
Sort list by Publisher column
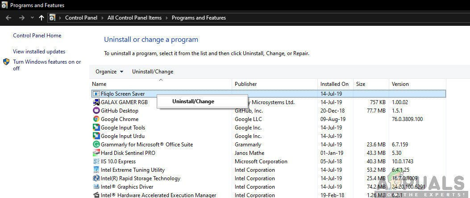pyautogui.click(x=246, y=84)
